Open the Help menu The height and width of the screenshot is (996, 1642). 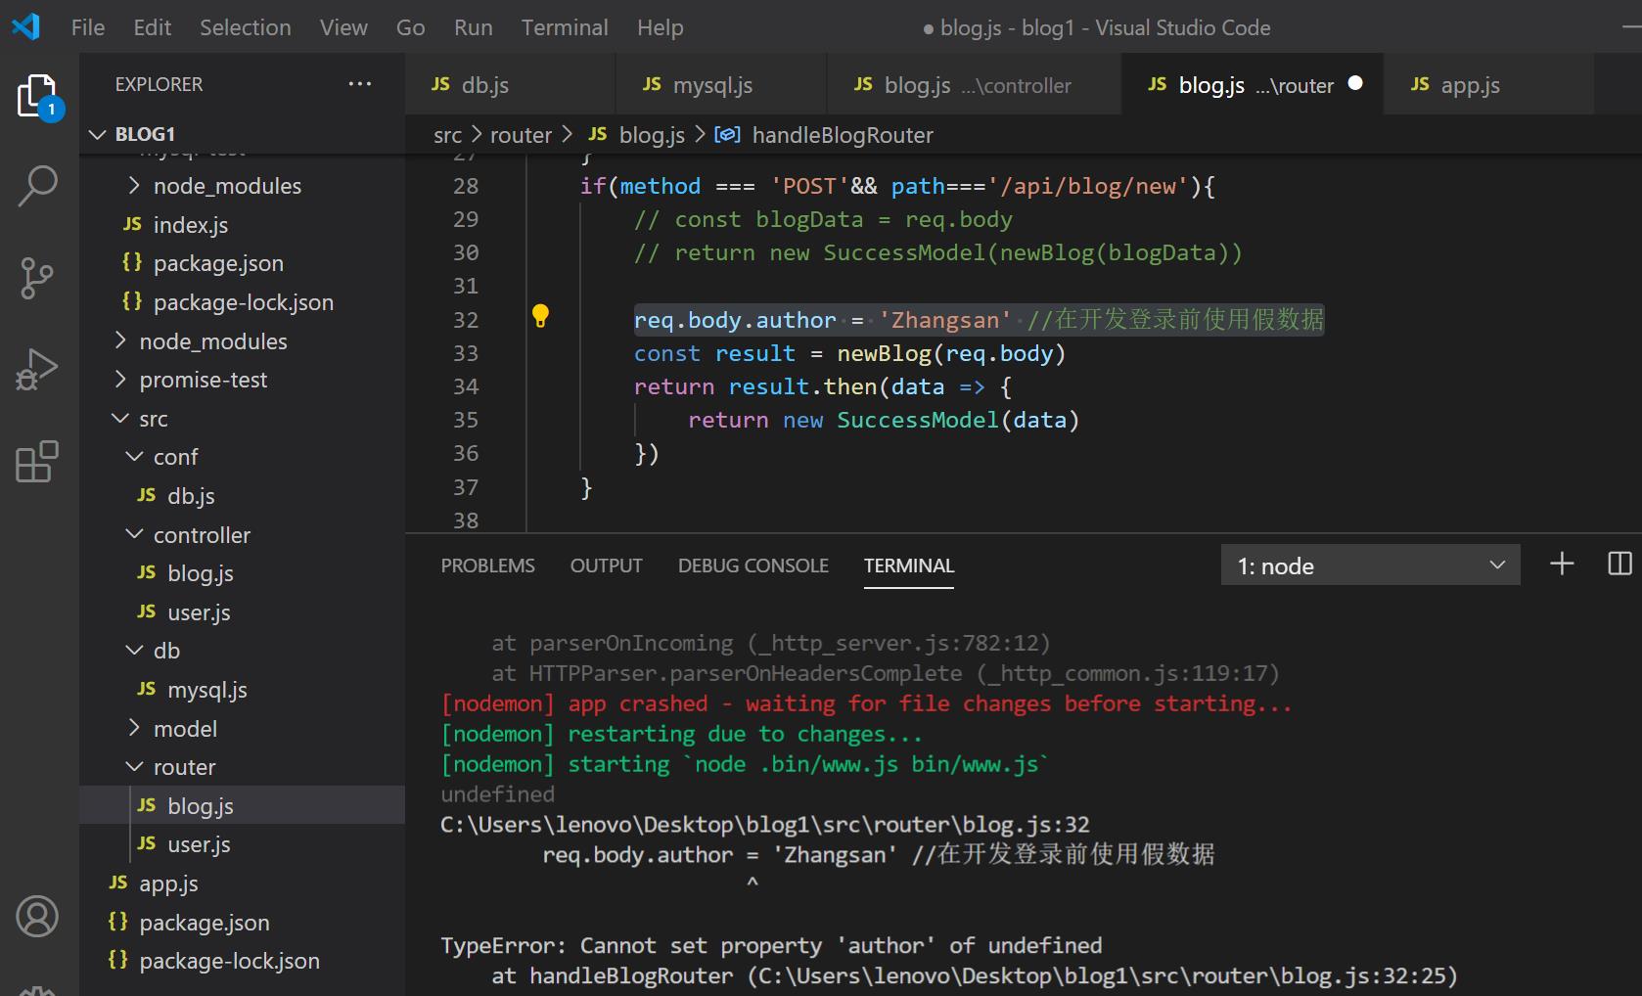tap(661, 27)
